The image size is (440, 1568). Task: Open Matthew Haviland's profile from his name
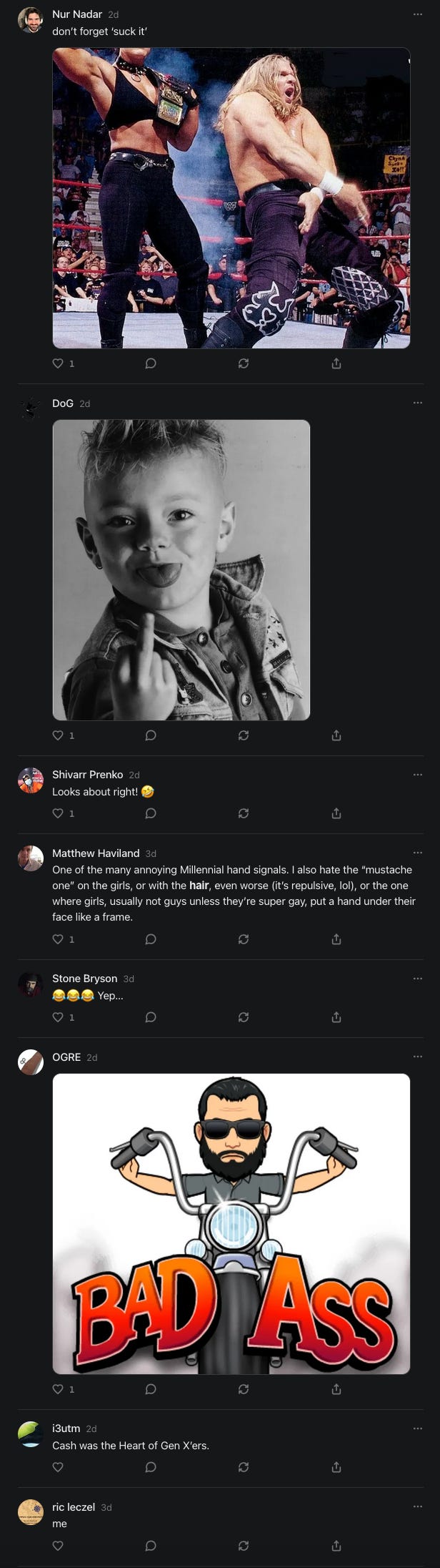point(96,853)
